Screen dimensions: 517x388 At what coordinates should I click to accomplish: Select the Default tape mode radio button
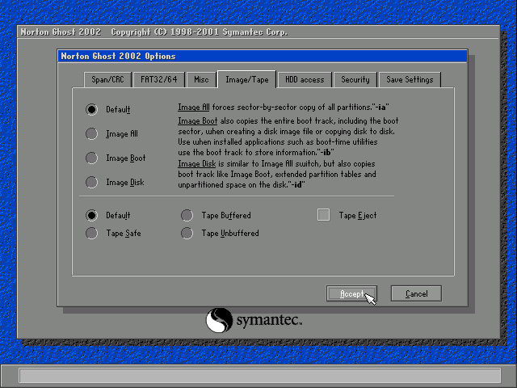91,215
